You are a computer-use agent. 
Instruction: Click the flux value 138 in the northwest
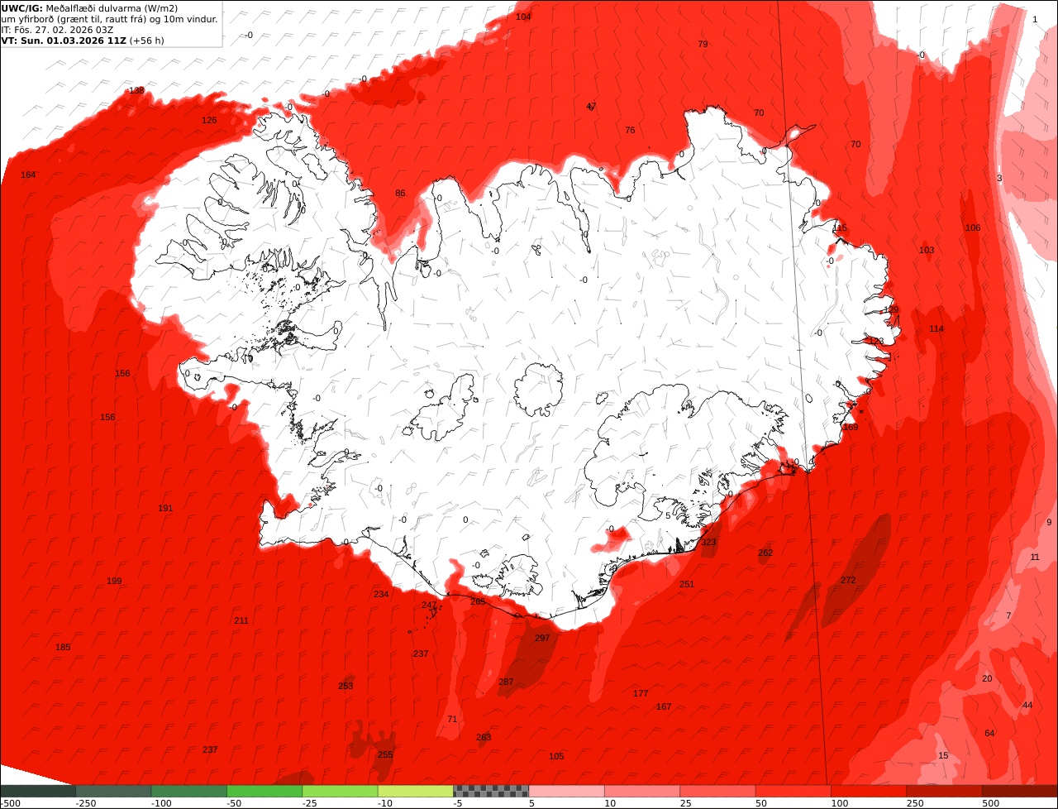(136, 90)
